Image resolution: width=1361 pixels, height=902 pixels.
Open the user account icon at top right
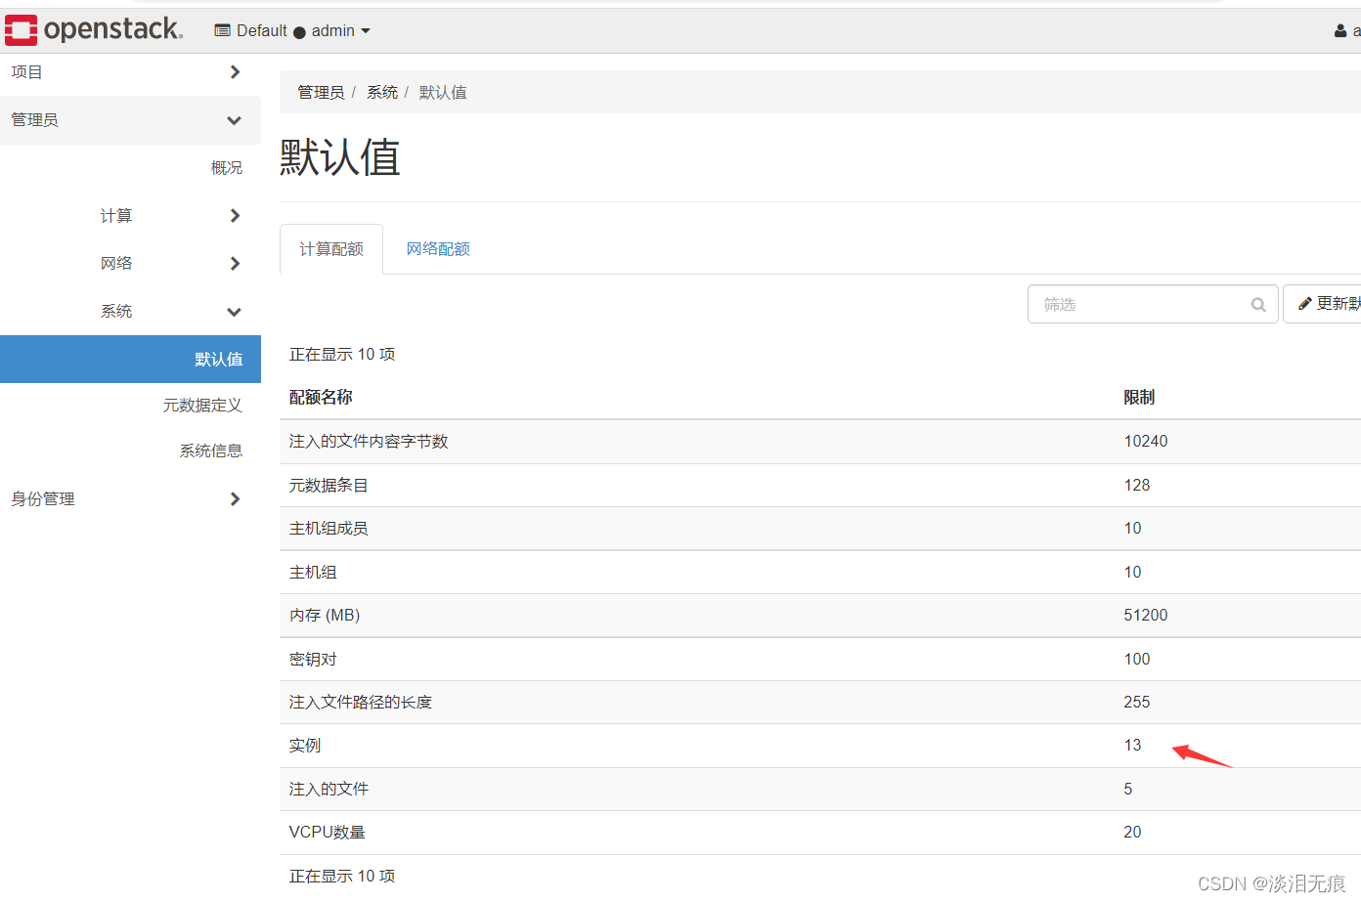1339,30
